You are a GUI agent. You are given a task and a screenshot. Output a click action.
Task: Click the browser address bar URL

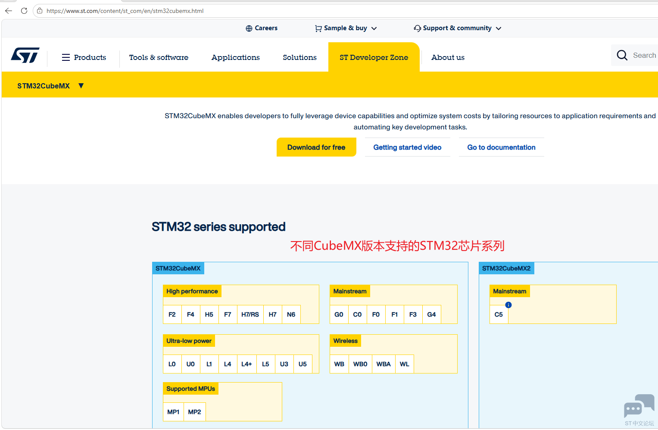click(125, 11)
